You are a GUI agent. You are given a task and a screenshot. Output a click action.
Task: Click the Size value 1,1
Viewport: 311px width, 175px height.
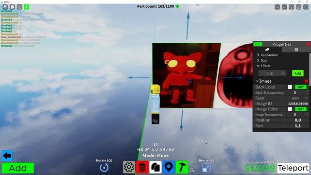coord(298,126)
